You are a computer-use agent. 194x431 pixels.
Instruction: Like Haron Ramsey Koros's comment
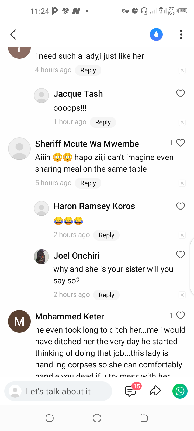point(181,206)
